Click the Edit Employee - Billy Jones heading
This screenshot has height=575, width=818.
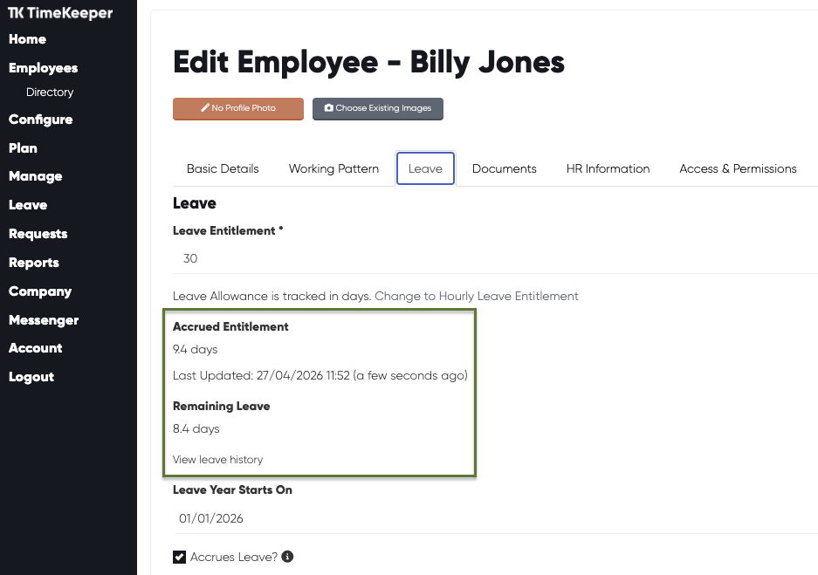click(368, 62)
